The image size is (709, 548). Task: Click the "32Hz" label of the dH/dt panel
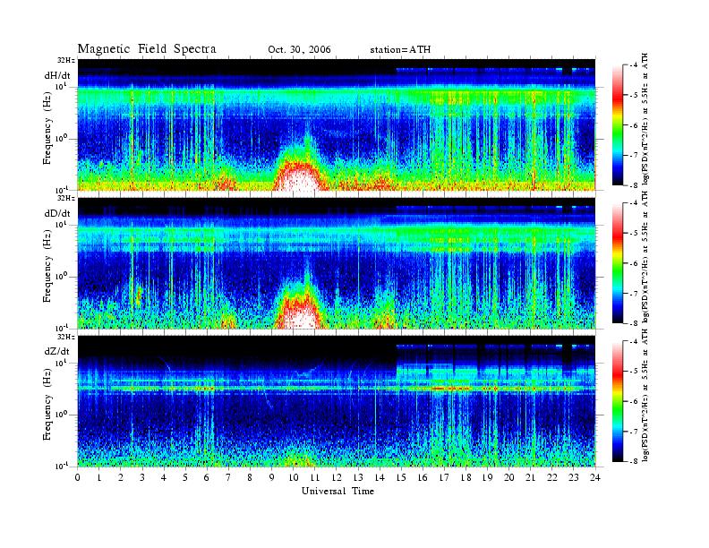tap(66, 60)
